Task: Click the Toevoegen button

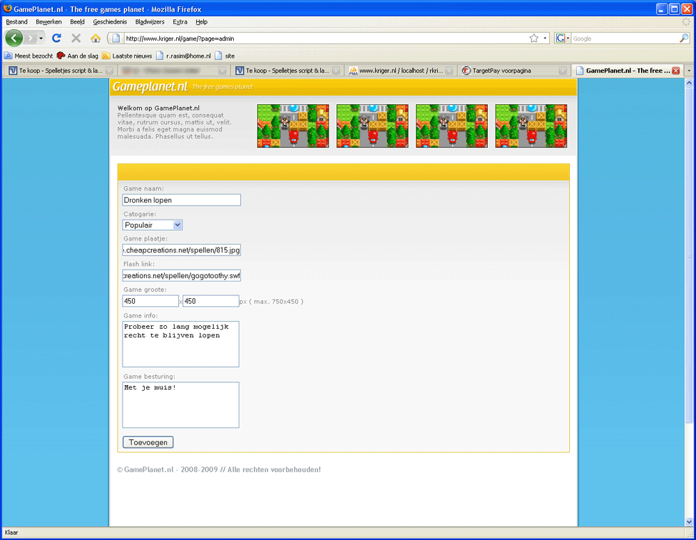Action: pyautogui.click(x=148, y=442)
